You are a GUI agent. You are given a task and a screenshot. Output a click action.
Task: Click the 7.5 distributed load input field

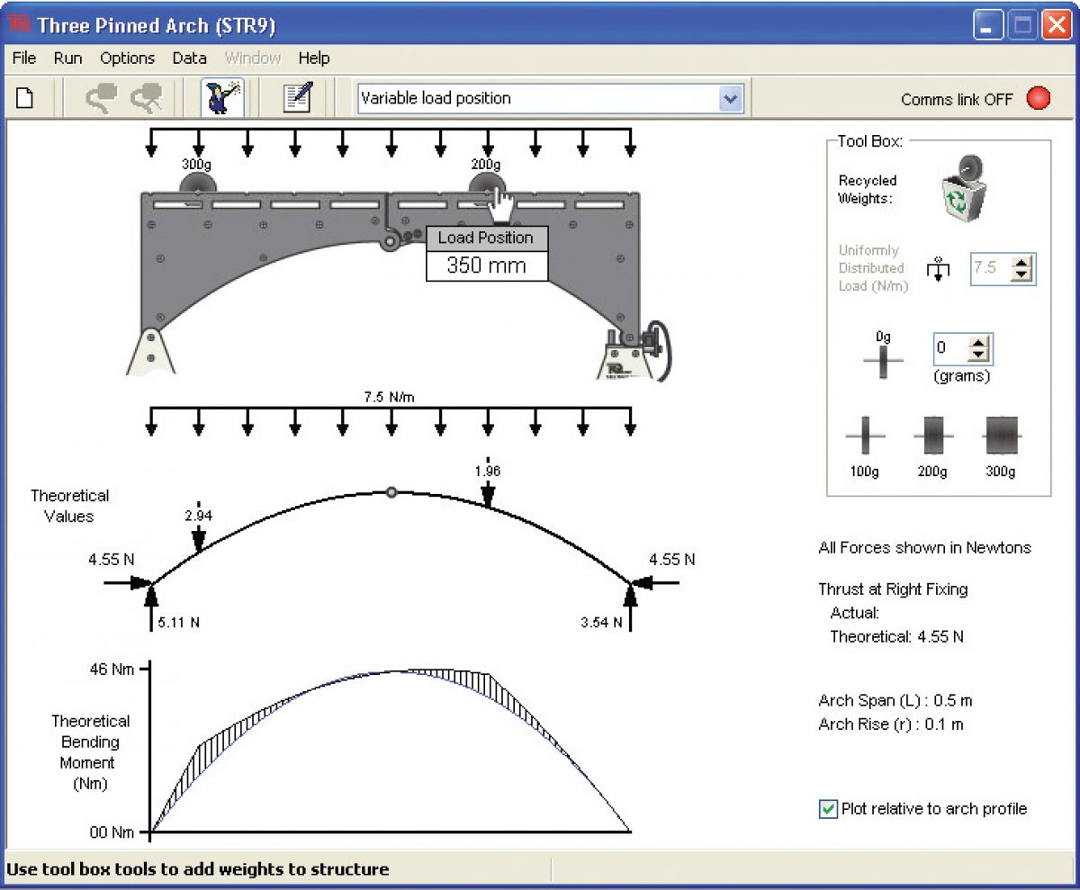pyautogui.click(x=992, y=268)
